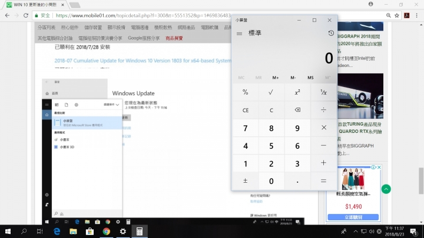Open Microsoft Store from taskbar
The height and width of the screenshot is (238, 424).
coord(90,232)
